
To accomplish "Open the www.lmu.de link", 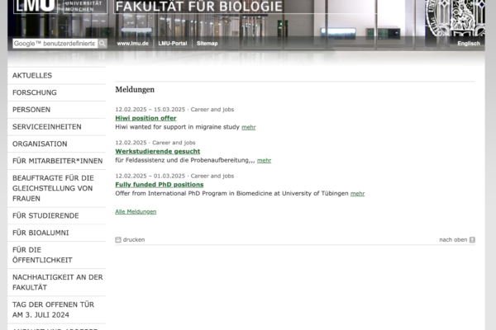I will 132,44.
